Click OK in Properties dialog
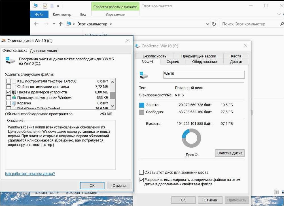 point(183,200)
